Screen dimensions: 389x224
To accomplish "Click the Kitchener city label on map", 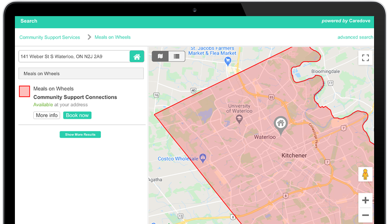I will click(294, 155).
